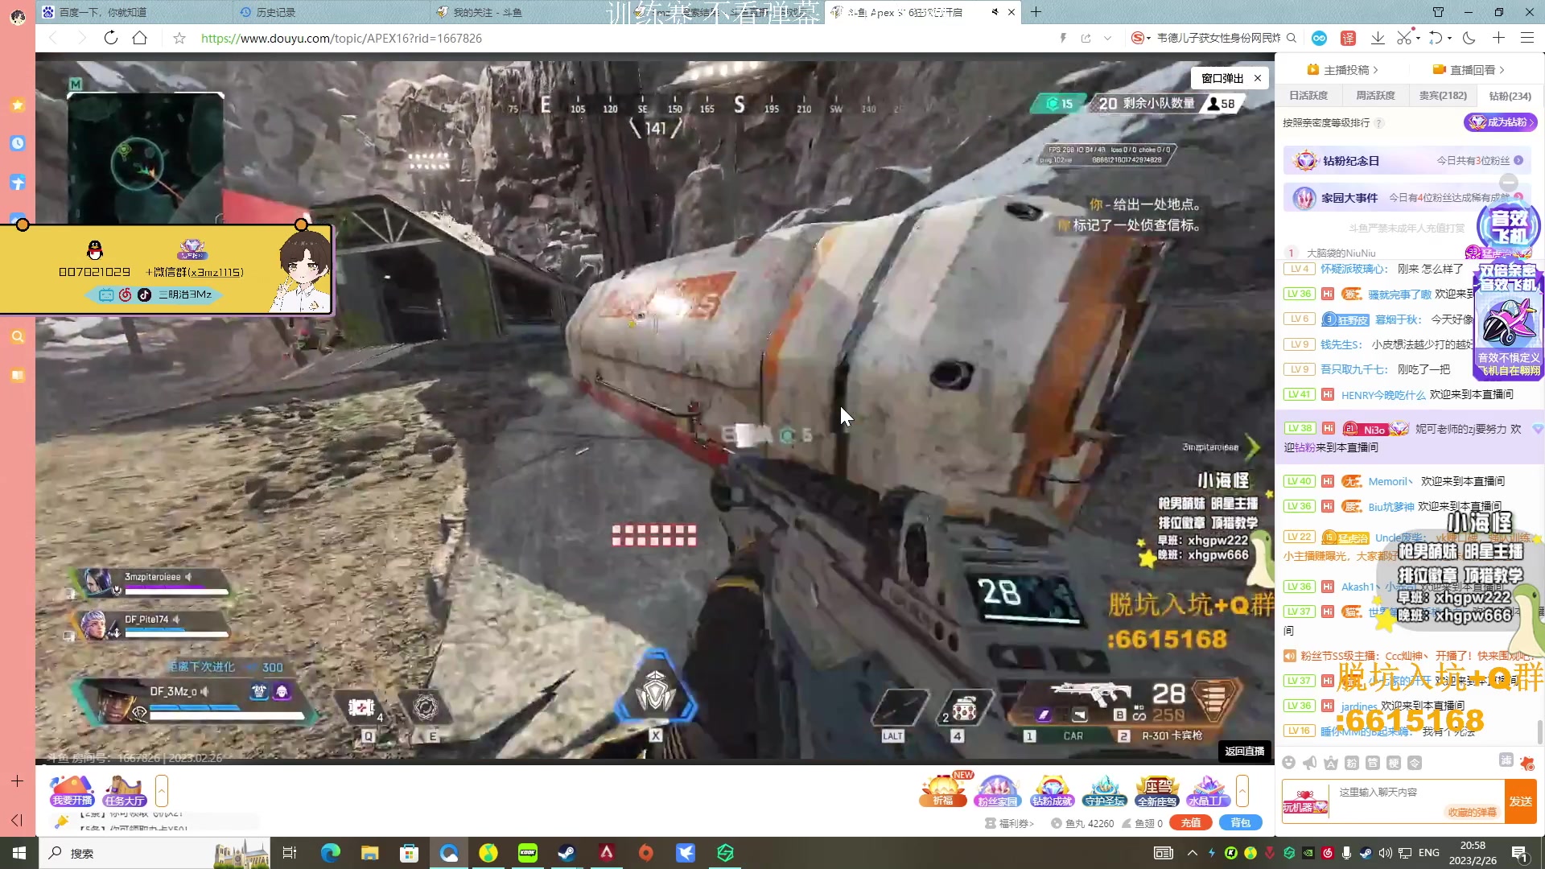This screenshot has height=869, width=1545.
Task: Click the 充值 recharge button
Action: coord(1191,822)
